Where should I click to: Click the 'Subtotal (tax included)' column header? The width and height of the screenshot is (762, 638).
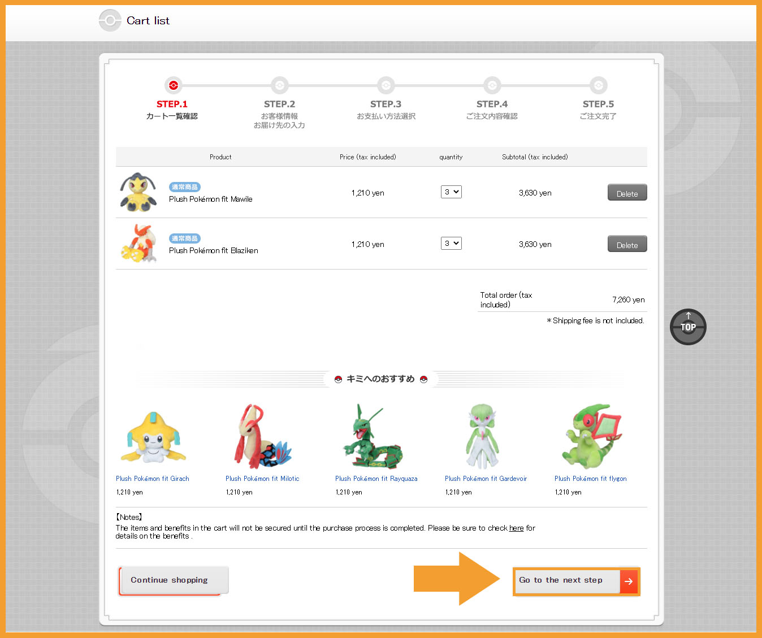coord(535,157)
